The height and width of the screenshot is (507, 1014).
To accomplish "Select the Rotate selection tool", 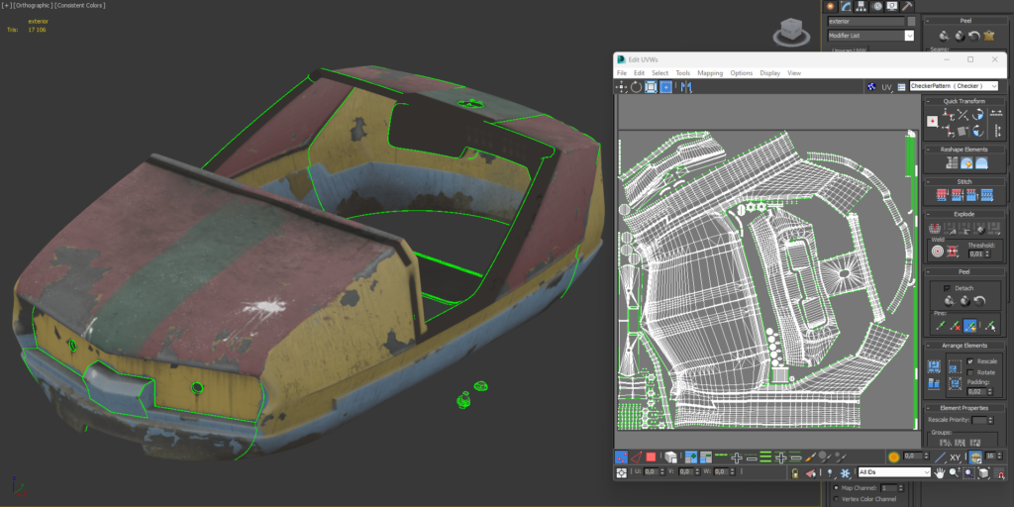I will (x=636, y=87).
